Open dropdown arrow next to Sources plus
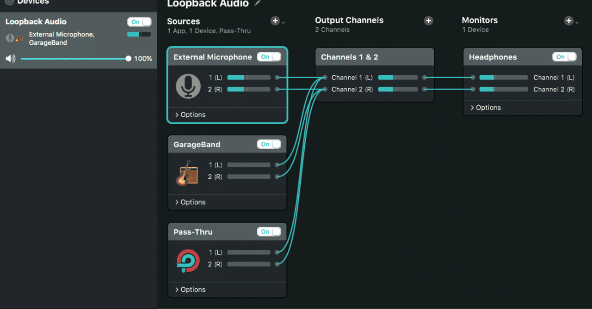The width and height of the screenshot is (592, 309). click(x=283, y=23)
